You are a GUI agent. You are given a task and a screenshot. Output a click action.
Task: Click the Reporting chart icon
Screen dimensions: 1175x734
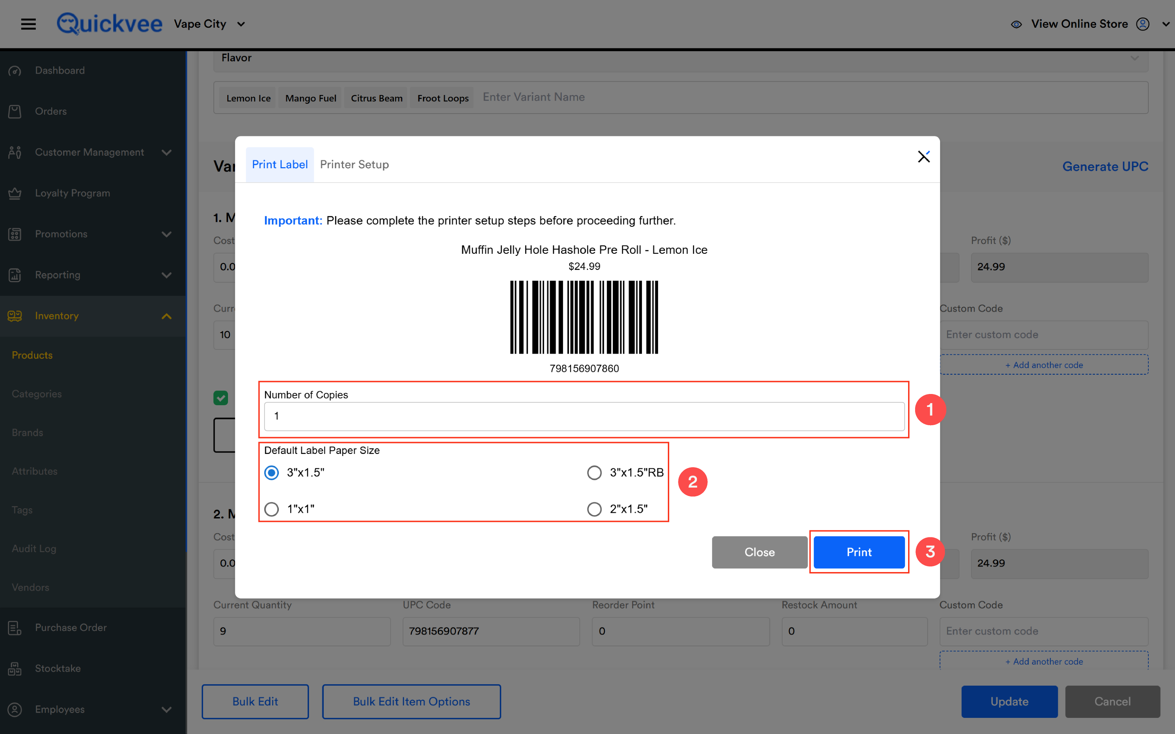point(15,275)
